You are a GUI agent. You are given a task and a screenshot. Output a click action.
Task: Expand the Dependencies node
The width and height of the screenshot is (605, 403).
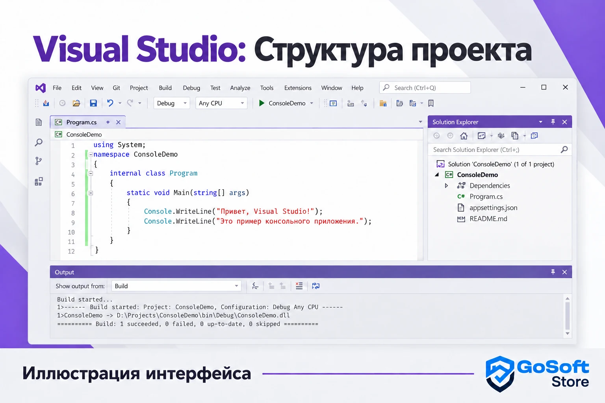[x=446, y=186]
